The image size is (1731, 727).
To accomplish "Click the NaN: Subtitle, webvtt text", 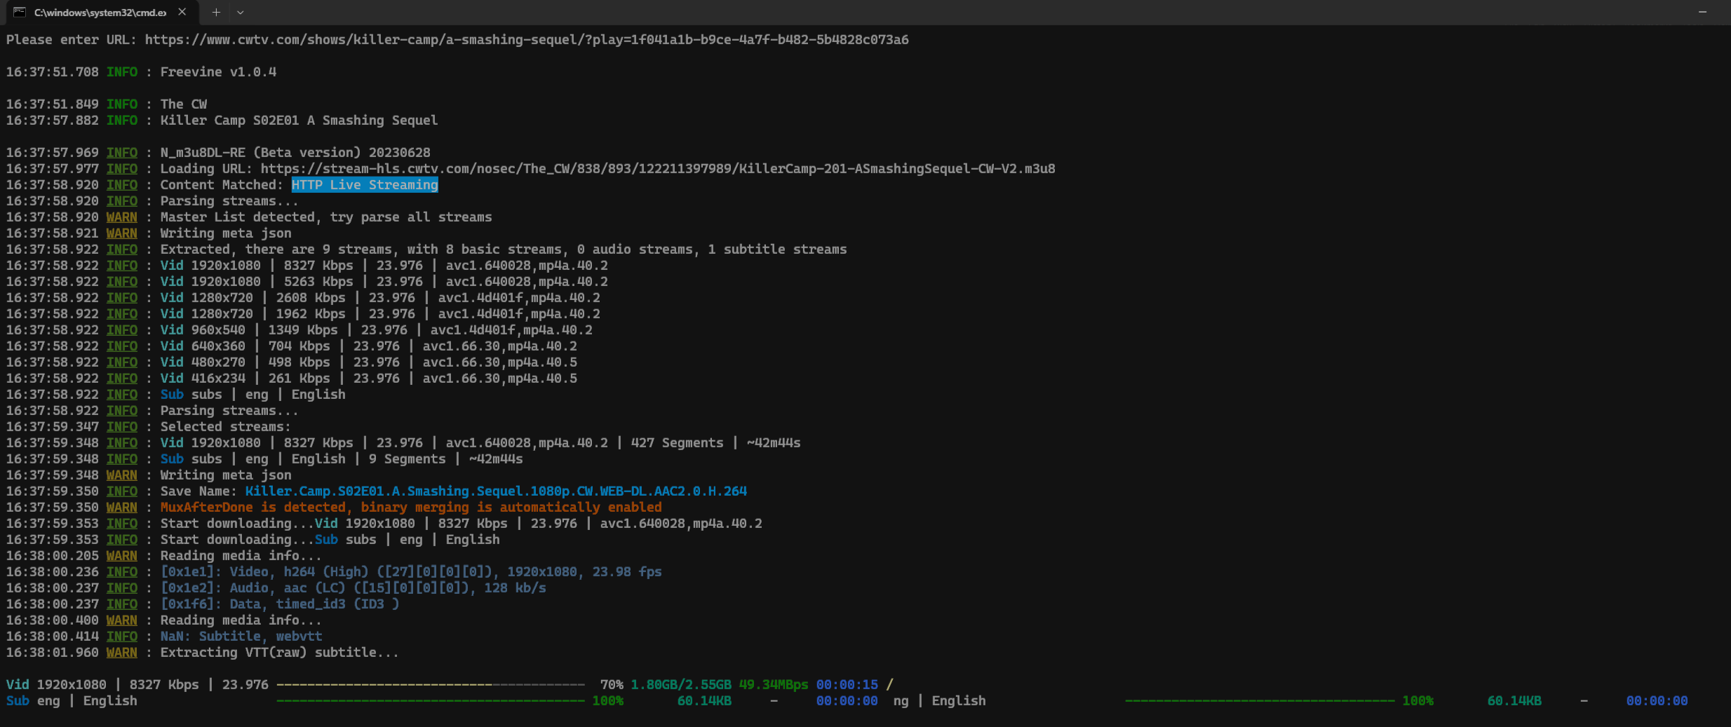I will (241, 637).
